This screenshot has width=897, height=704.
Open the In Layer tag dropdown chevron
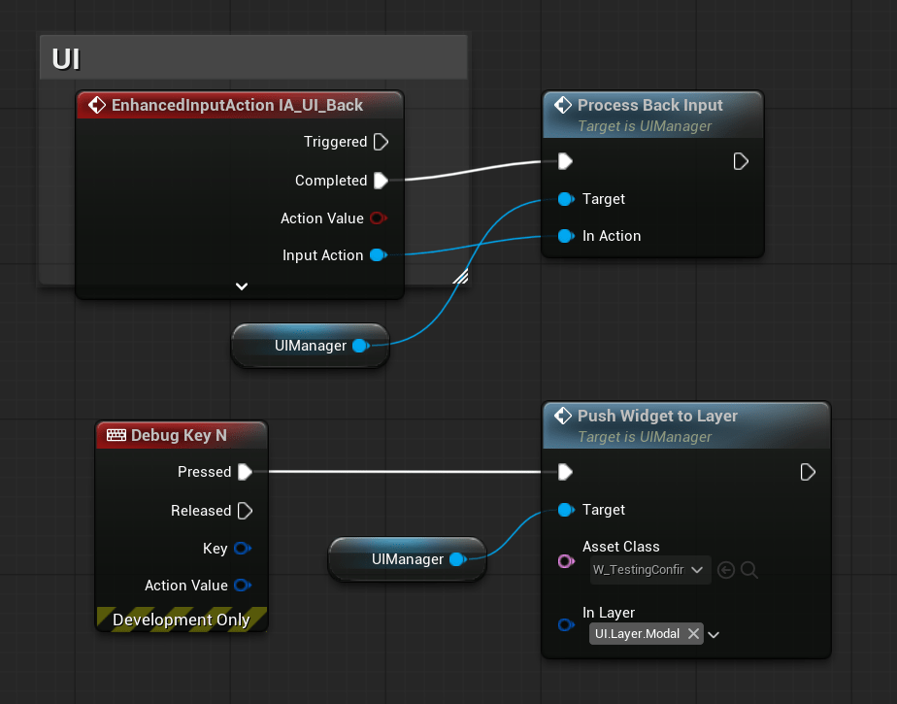coord(714,635)
